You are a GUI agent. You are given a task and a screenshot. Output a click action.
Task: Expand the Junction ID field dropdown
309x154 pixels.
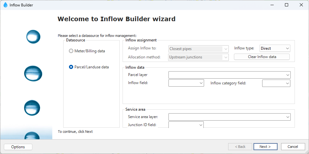(x=186, y=125)
